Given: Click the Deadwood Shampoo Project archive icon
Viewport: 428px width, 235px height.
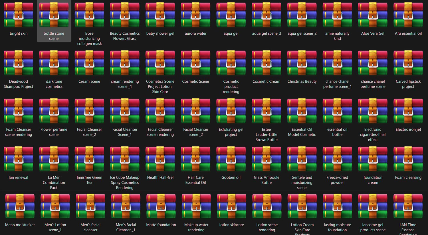Looking at the screenshot, I should tap(19, 63).
